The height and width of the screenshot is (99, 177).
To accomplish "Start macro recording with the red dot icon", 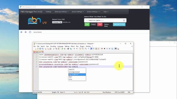I will pyautogui.click(x=102, y=49).
